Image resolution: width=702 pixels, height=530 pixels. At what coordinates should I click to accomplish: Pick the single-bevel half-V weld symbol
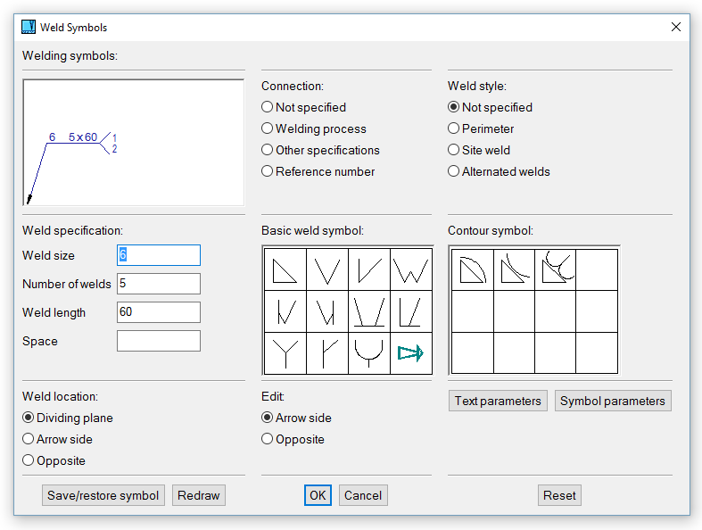(369, 269)
